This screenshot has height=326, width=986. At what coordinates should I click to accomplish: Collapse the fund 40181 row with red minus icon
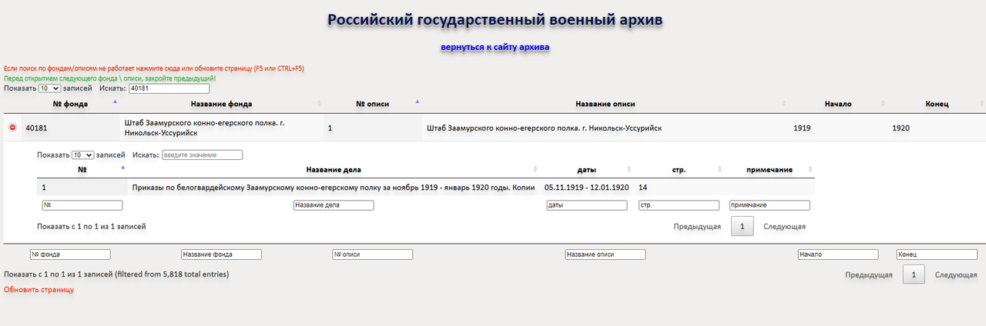12,128
